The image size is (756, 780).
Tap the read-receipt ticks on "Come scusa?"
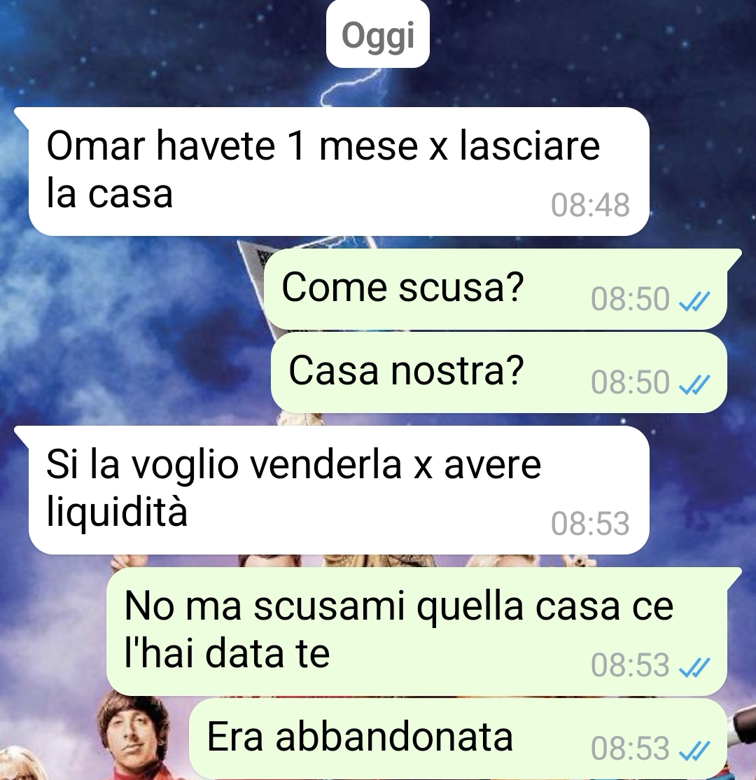click(x=694, y=300)
